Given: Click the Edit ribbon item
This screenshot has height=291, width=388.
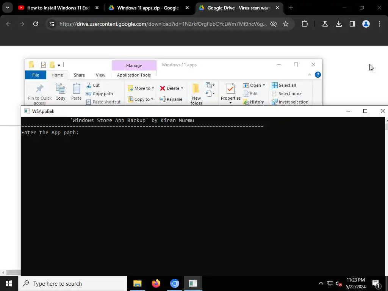Looking at the screenshot, I should 251,94.
